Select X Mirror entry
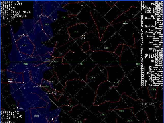The image size is (164, 123). (152, 61)
